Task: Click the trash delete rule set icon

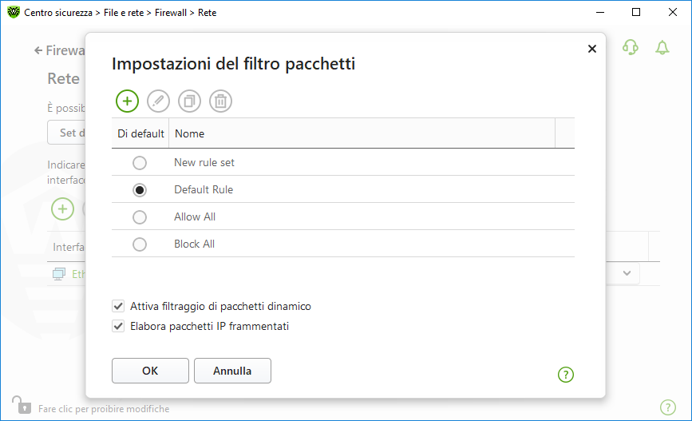Action: tap(221, 101)
